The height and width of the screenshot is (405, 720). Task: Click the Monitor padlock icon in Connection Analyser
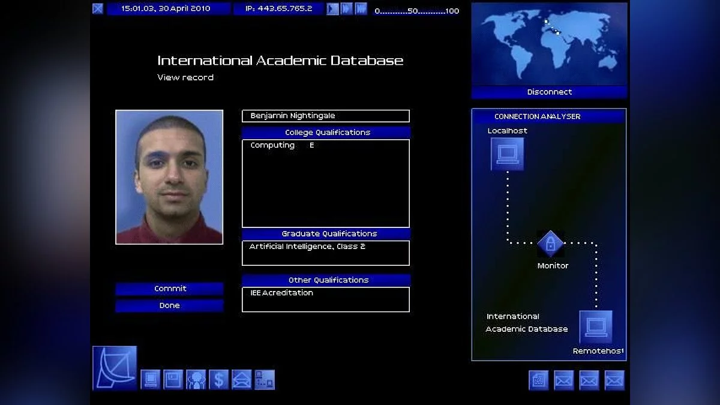coord(550,244)
